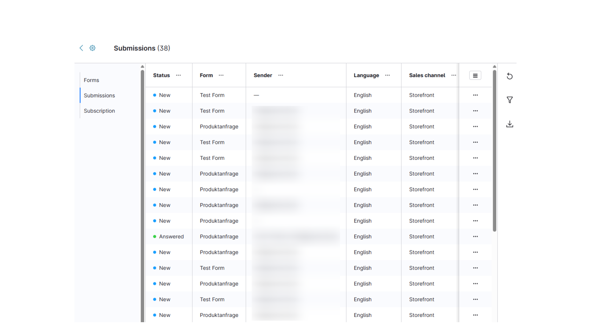This screenshot has height=332, width=591.
Task: Click English in the first row
Action: [x=363, y=95]
